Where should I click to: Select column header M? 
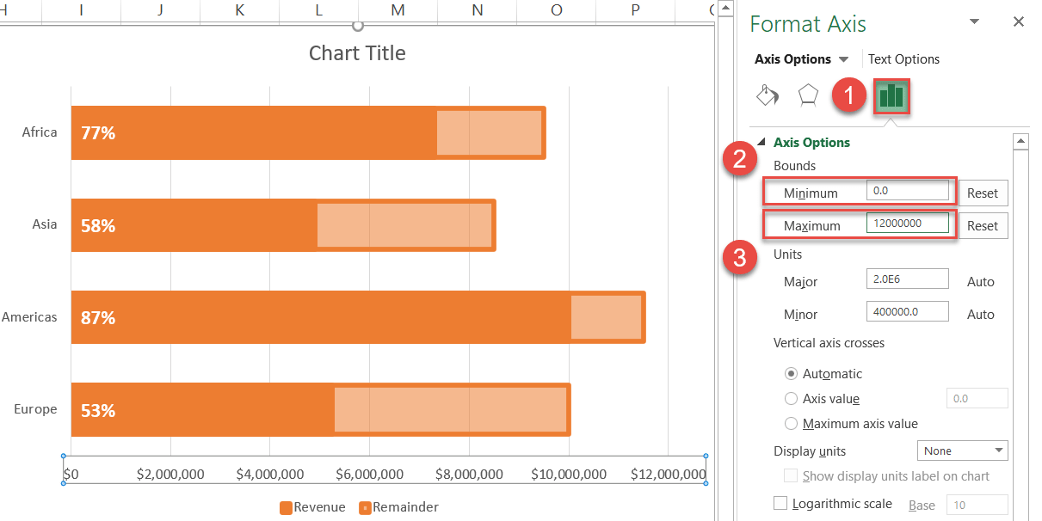(398, 10)
